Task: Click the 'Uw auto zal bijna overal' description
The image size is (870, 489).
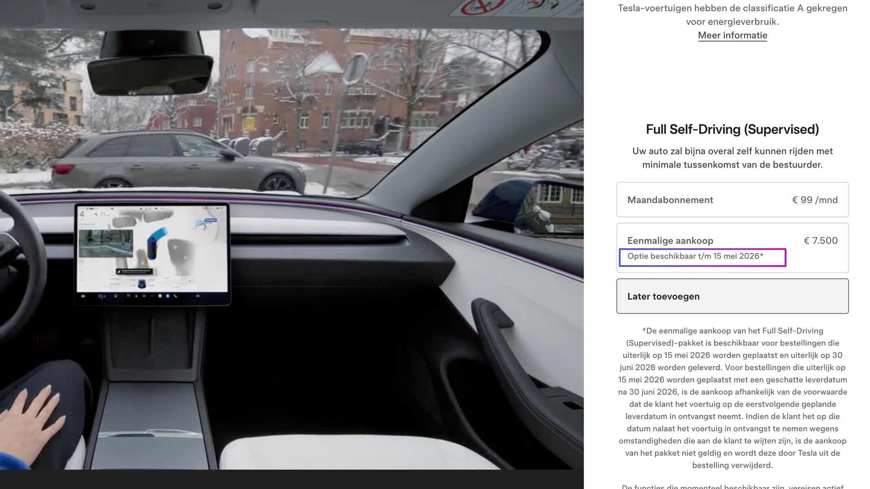Action: pyautogui.click(x=732, y=158)
